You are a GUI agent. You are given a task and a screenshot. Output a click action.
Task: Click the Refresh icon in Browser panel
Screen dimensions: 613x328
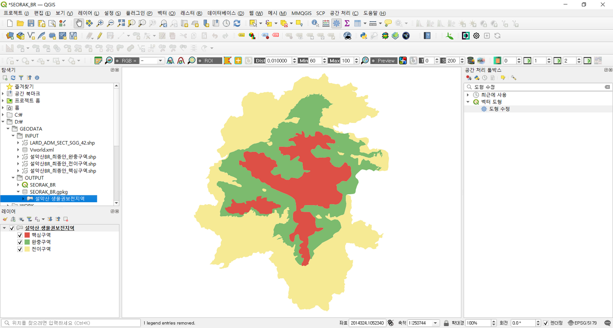pos(13,77)
